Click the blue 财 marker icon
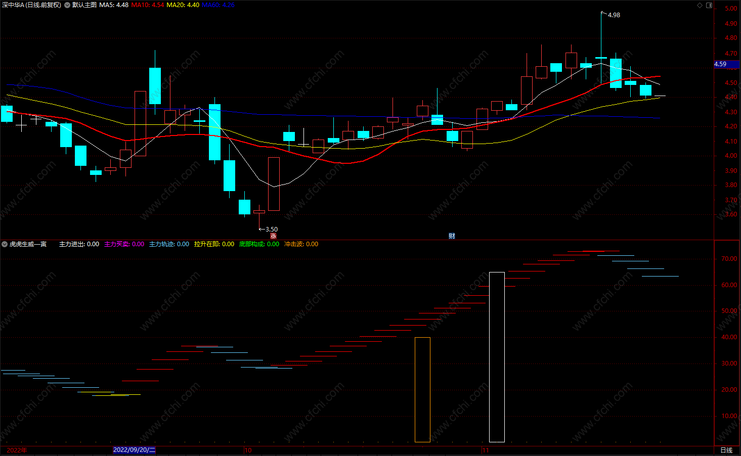The image size is (741, 456). 452,236
